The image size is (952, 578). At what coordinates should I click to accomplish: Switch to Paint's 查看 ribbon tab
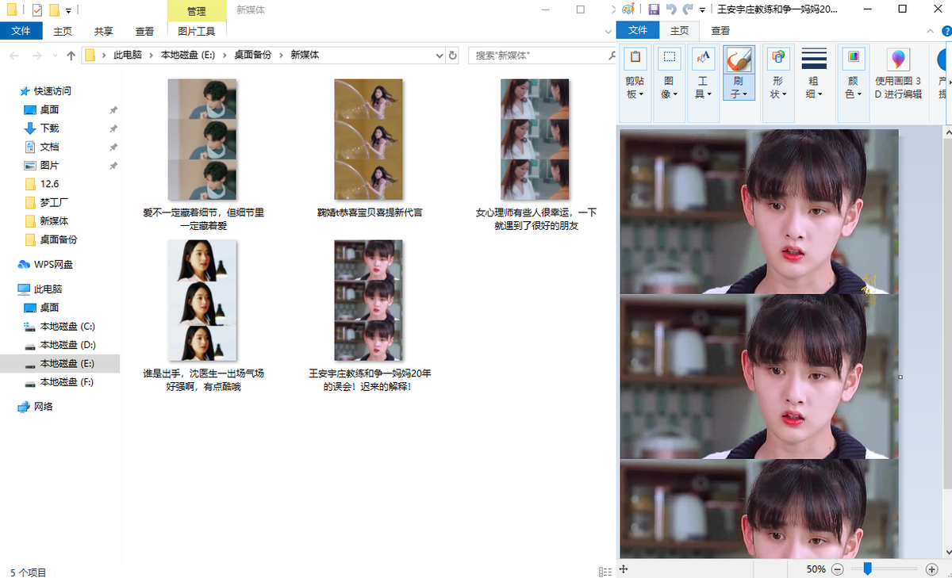pyautogui.click(x=720, y=31)
